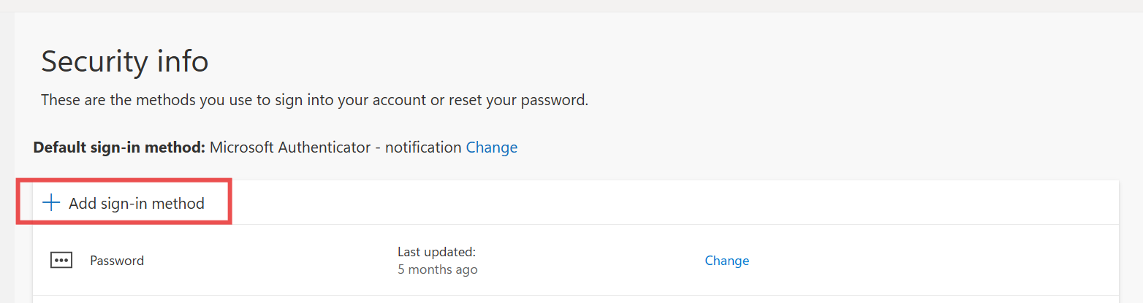Click the Security info heading

pos(124,61)
